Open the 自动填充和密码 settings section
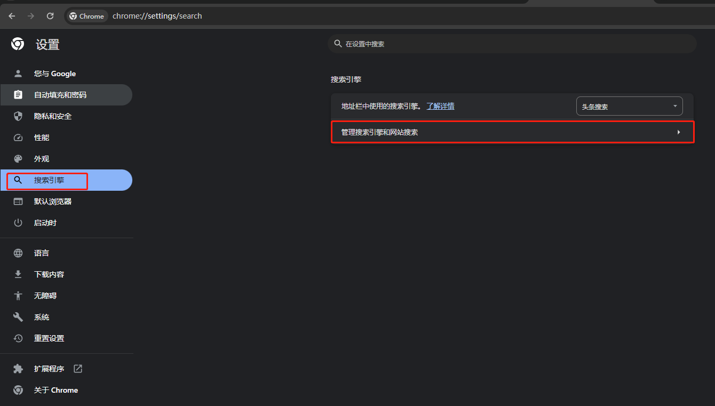The height and width of the screenshot is (406, 715). pos(60,95)
